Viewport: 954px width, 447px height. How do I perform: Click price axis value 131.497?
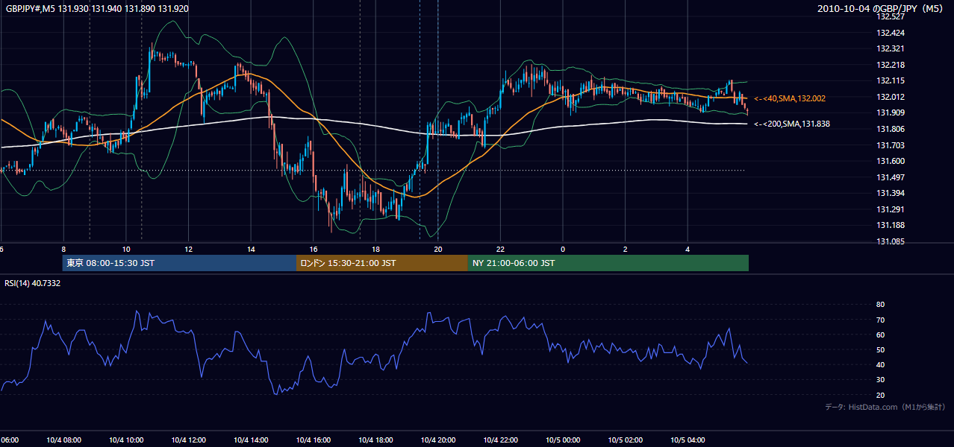890,177
